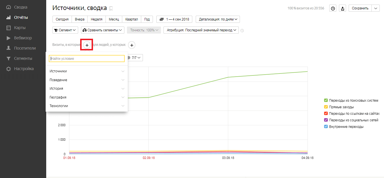This screenshot has width=384, height=178.
Task: Open the clock history icon button
Action: click(333, 8)
